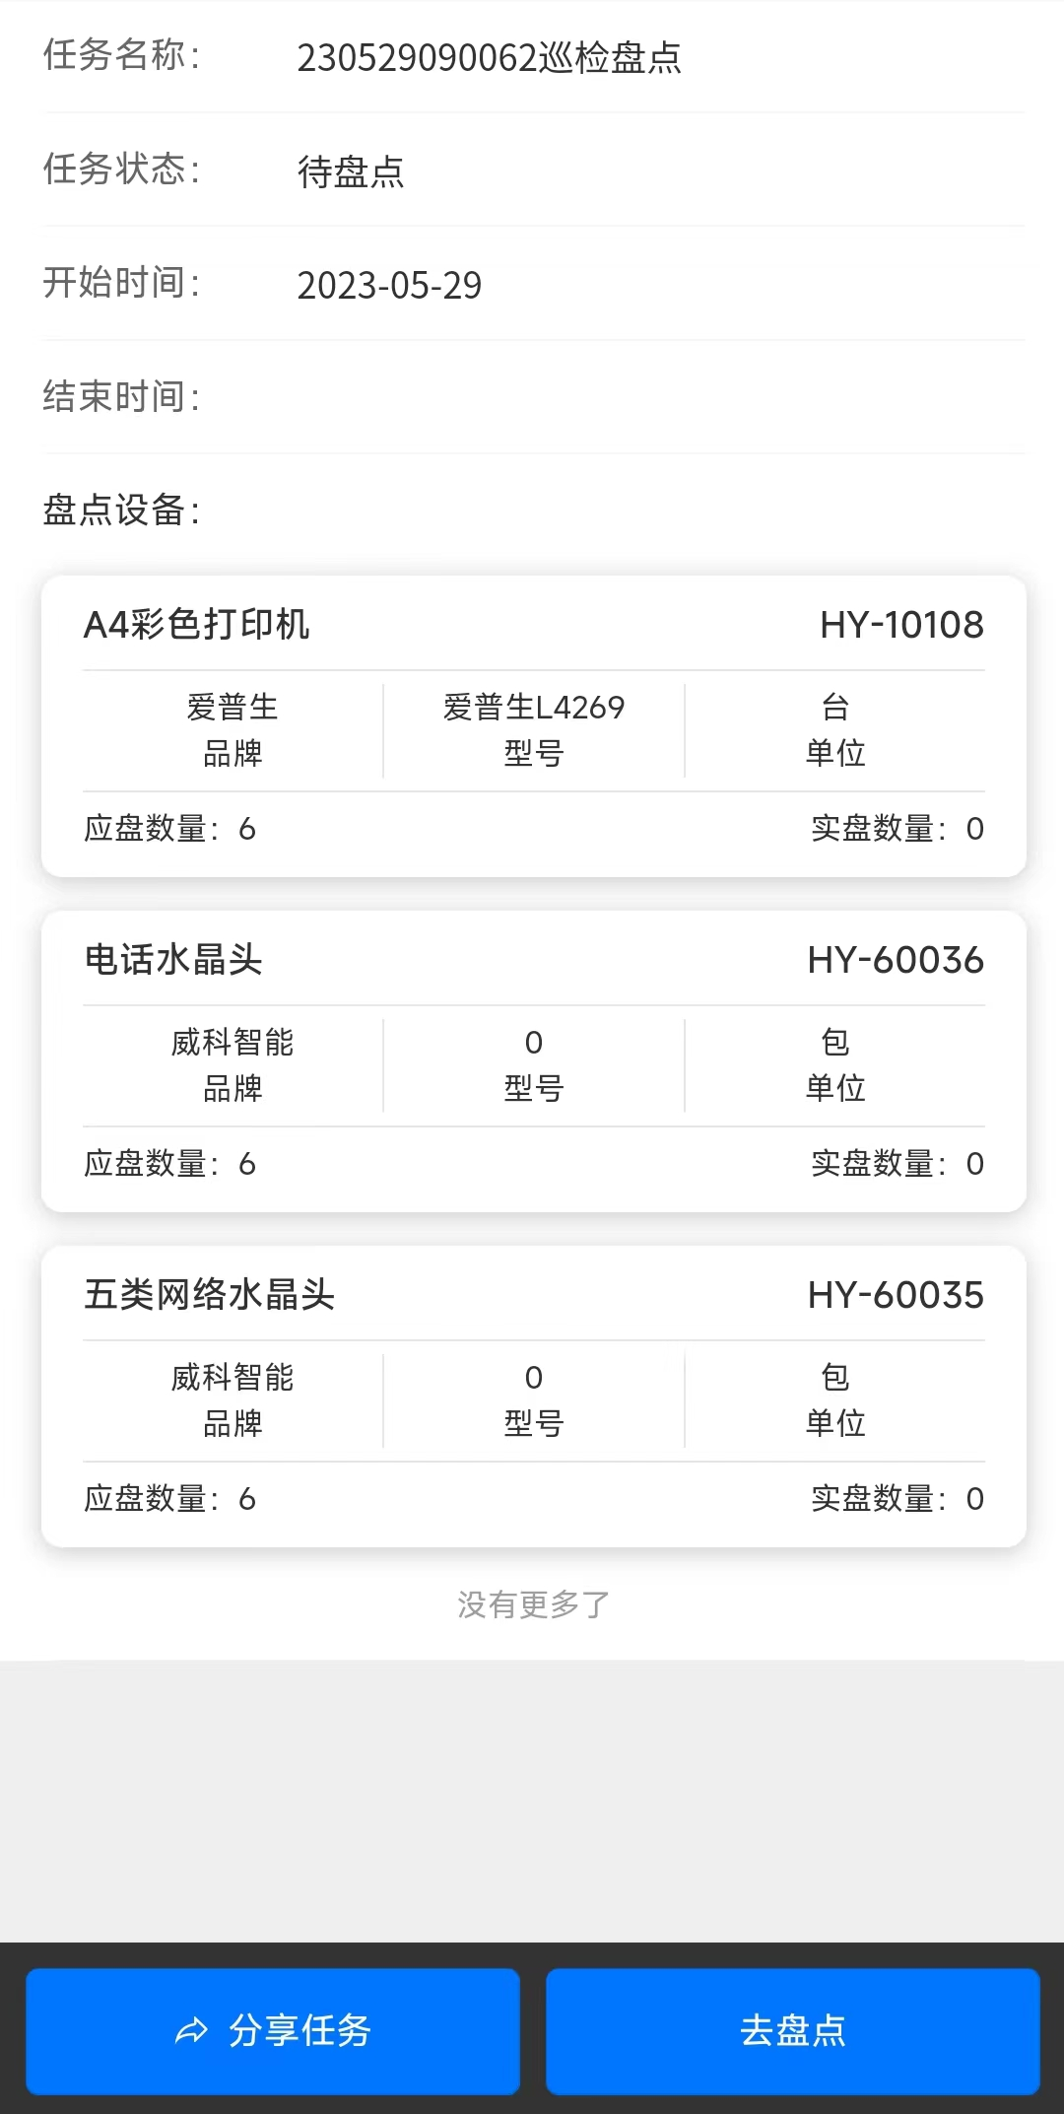Click device code HY-10108

pos(901,625)
